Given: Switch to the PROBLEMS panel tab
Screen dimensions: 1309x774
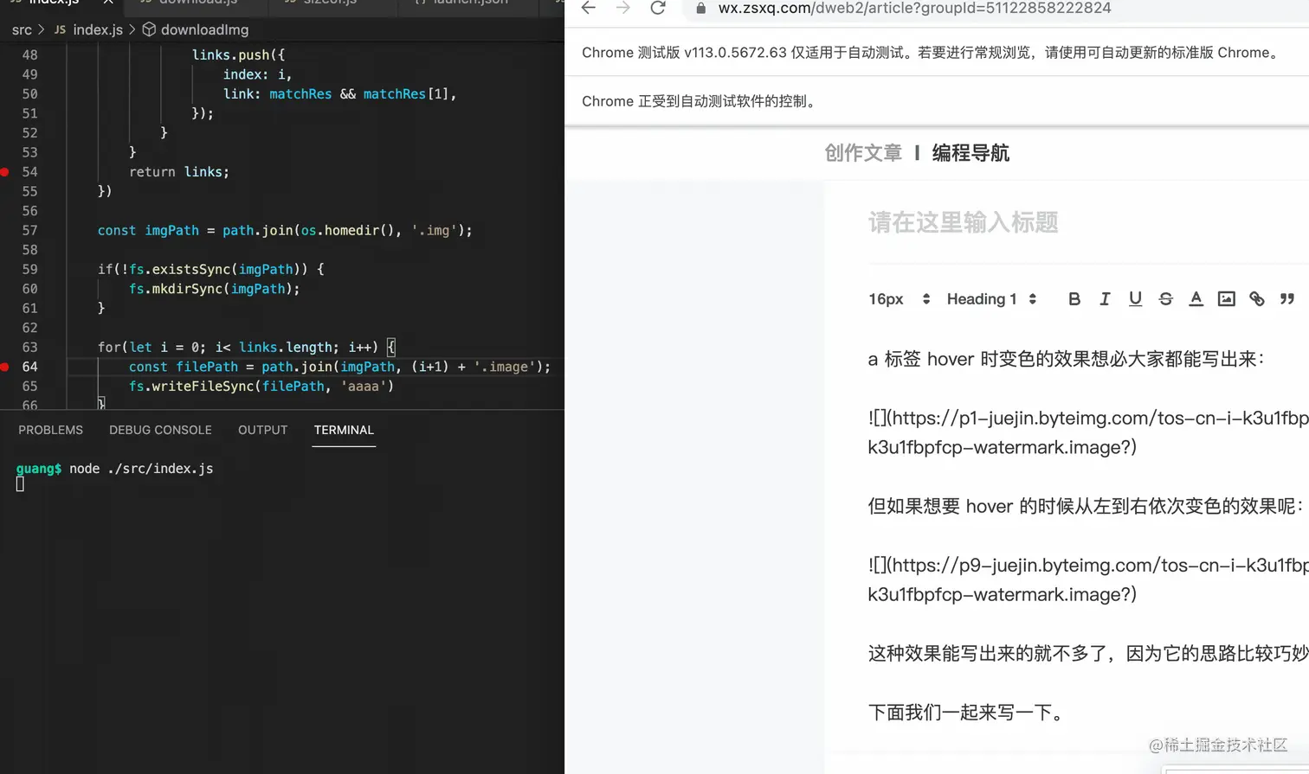Looking at the screenshot, I should click(51, 430).
